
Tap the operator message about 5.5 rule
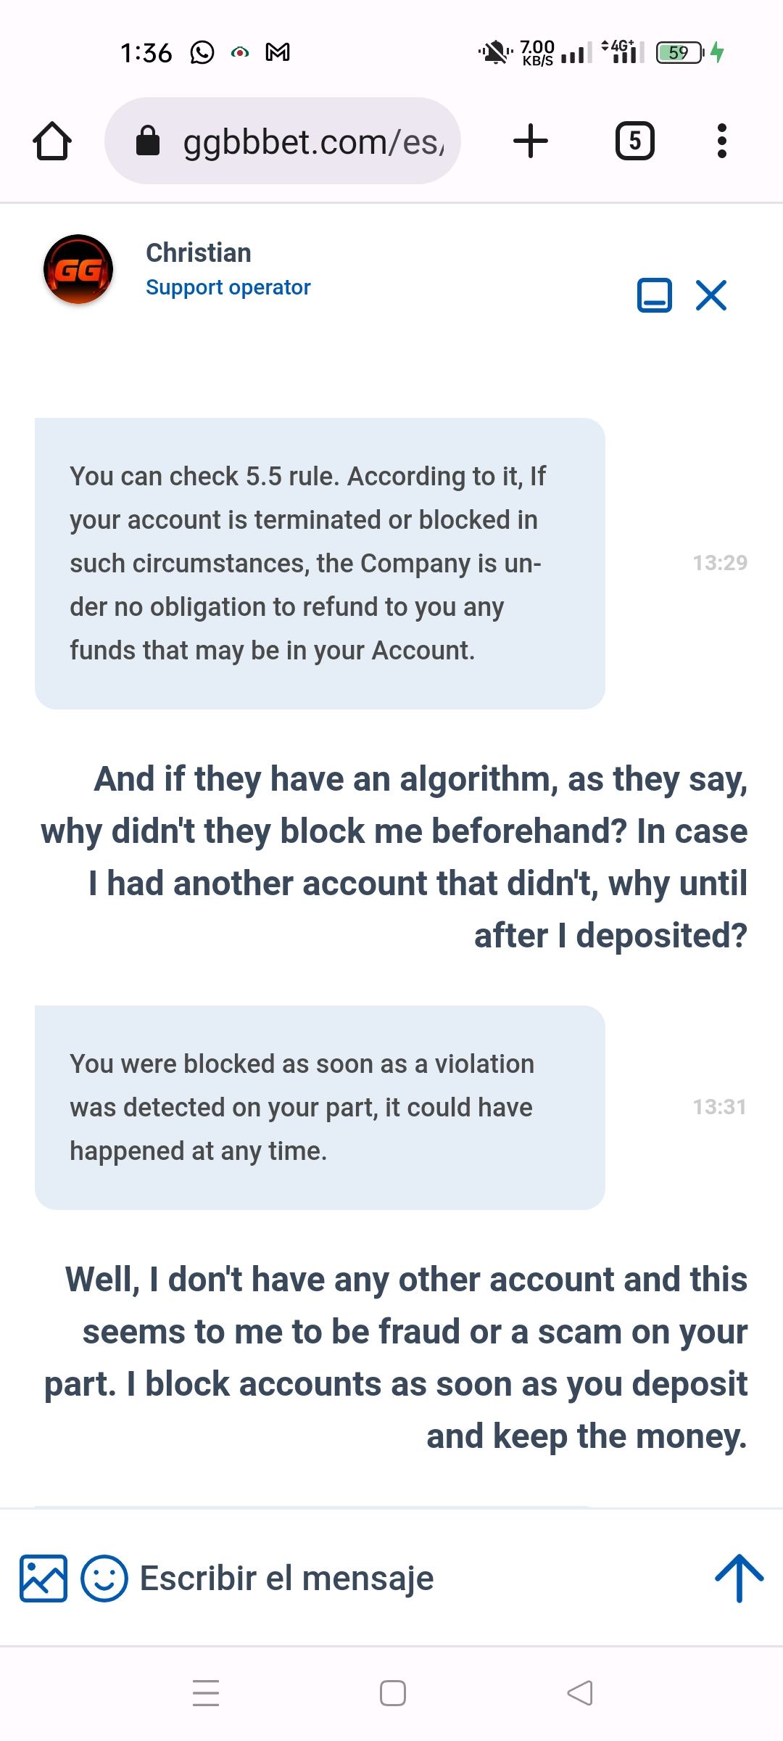point(320,564)
